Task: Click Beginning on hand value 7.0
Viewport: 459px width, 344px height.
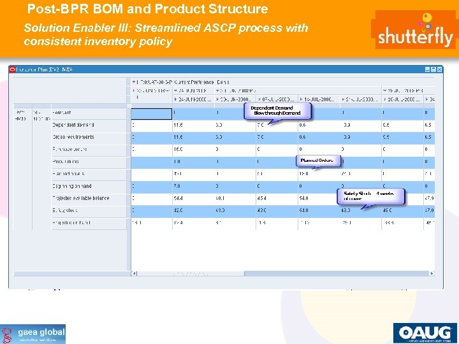Action: pyautogui.click(x=177, y=186)
